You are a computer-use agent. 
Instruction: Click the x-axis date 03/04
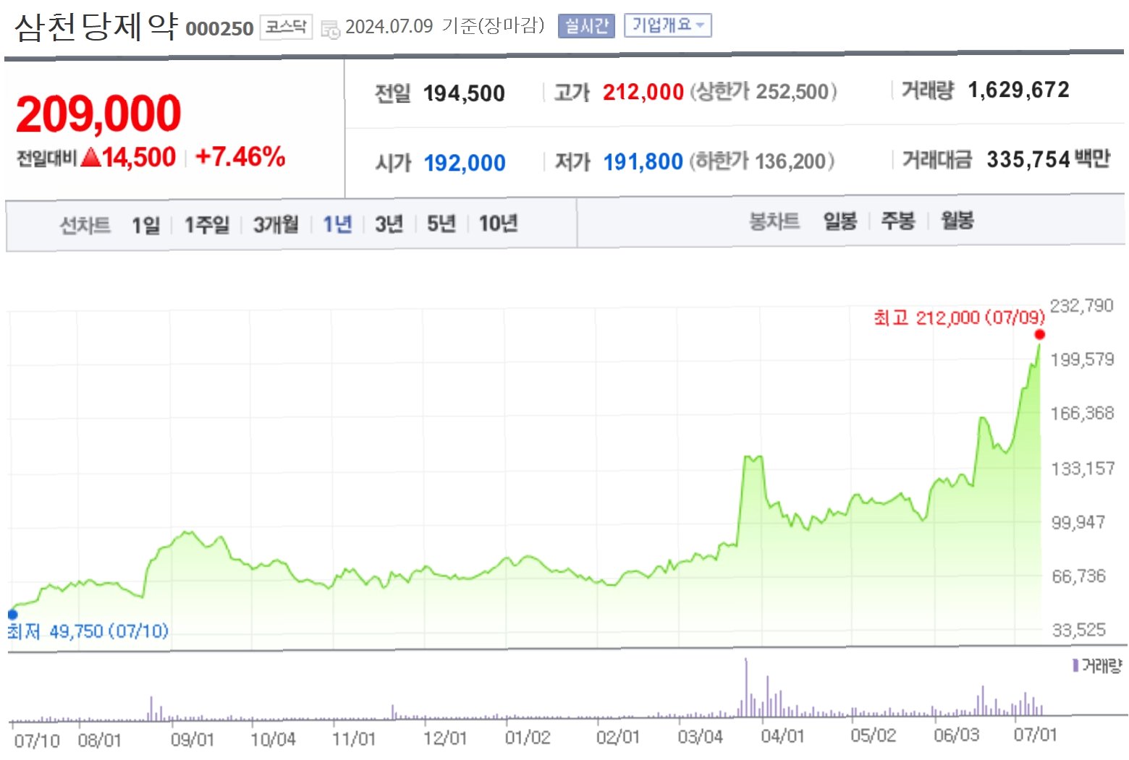700,737
